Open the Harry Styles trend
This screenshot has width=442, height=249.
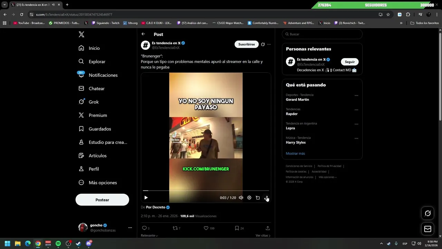click(296, 142)
